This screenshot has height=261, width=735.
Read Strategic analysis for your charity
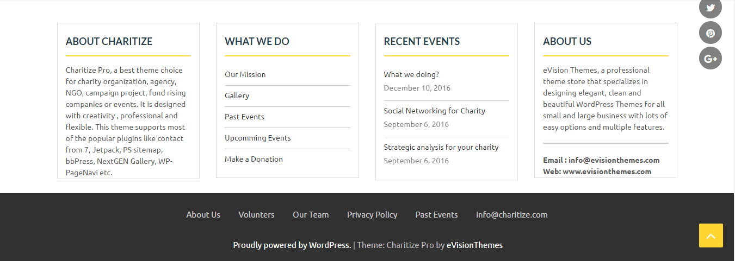click(441, 147)
